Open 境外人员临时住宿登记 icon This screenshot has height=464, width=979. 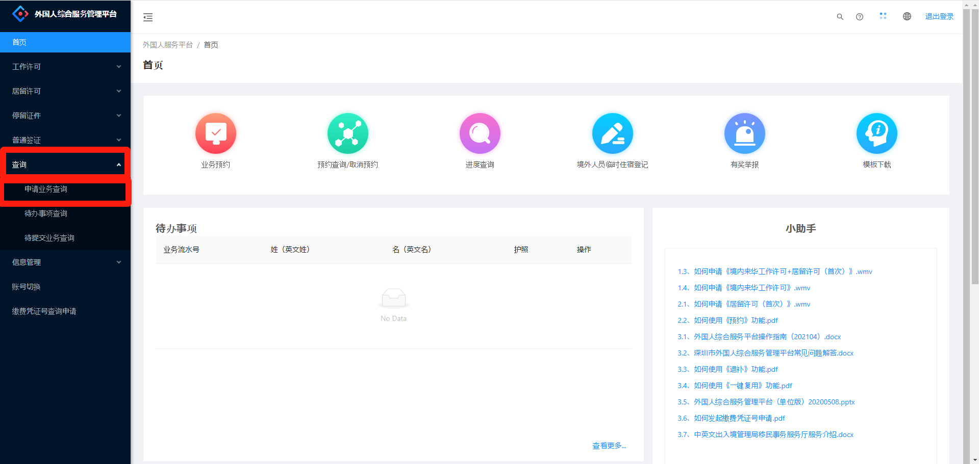[612, 133]
